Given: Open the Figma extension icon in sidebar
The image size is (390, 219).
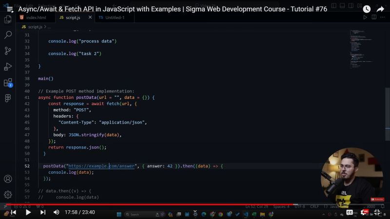Looking at the screenshot, I should pyautogui.click(x=8, y=98).
